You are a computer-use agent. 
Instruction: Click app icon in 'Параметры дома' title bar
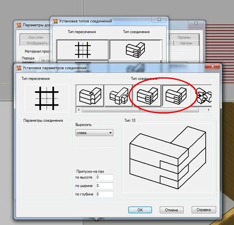coord(19,25)
